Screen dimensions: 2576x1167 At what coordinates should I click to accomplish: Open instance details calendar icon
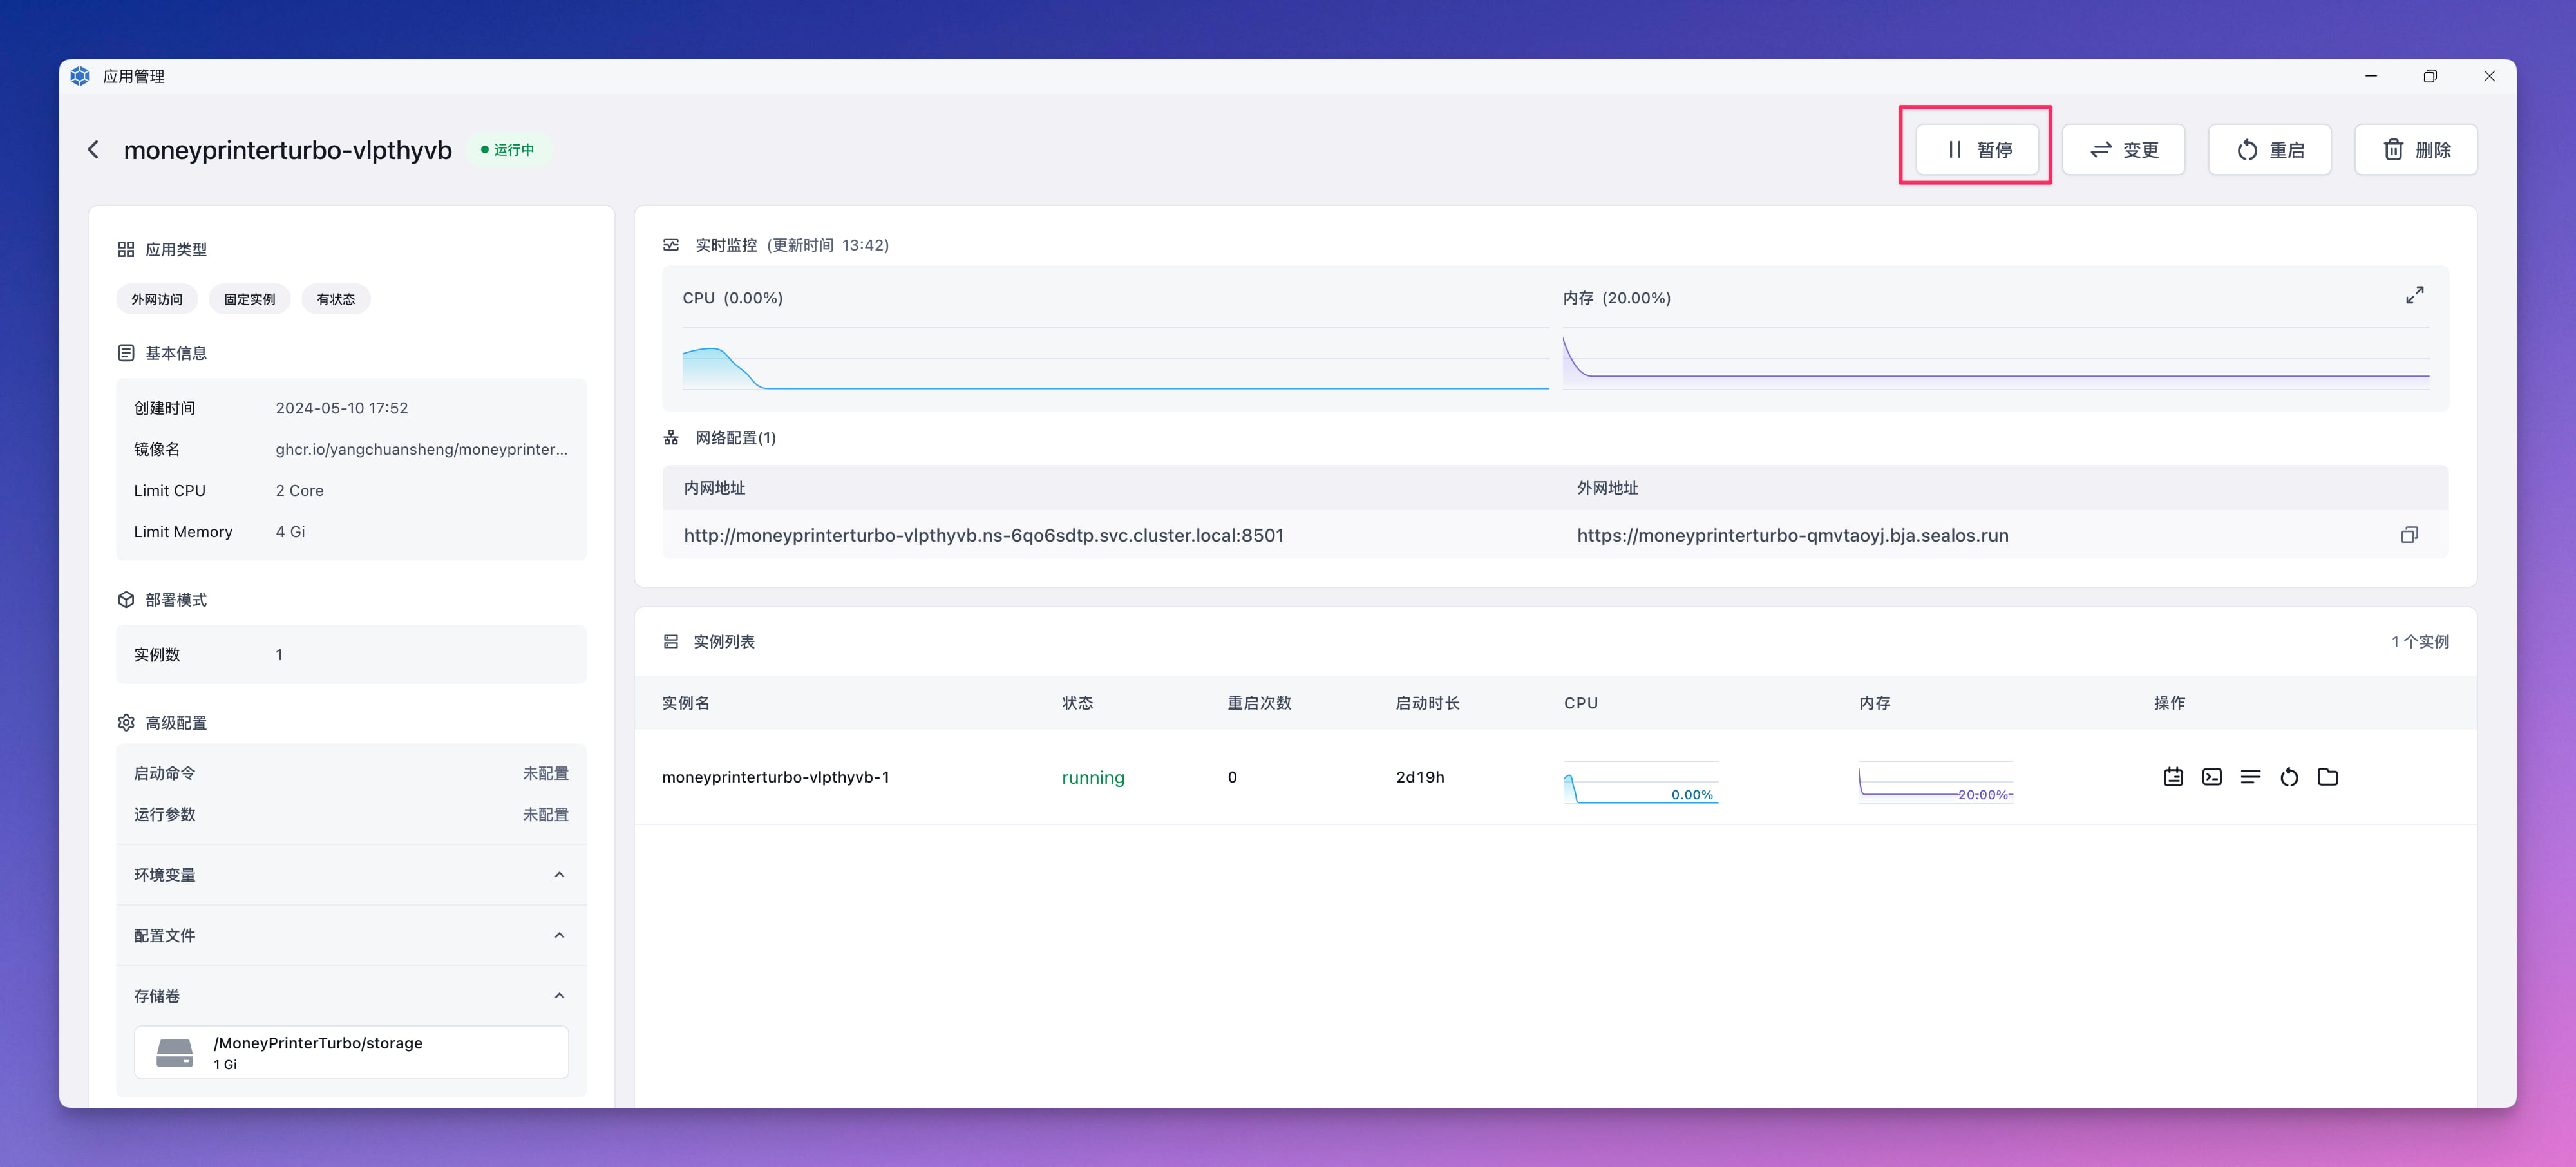[2173, 777]
